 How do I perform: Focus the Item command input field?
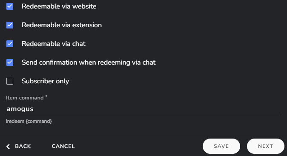(143, 109)
